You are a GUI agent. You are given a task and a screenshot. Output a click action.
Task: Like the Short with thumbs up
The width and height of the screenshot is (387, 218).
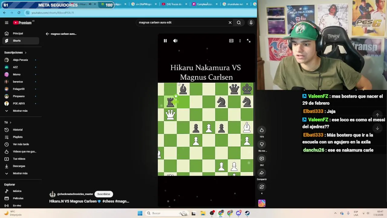(262, 130)
